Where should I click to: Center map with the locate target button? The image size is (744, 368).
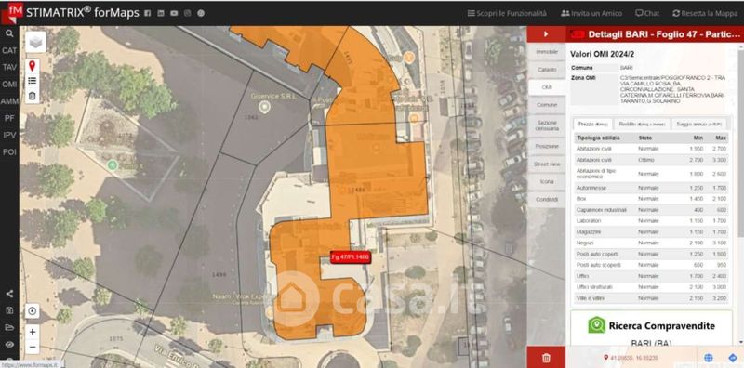pos(33,311)
